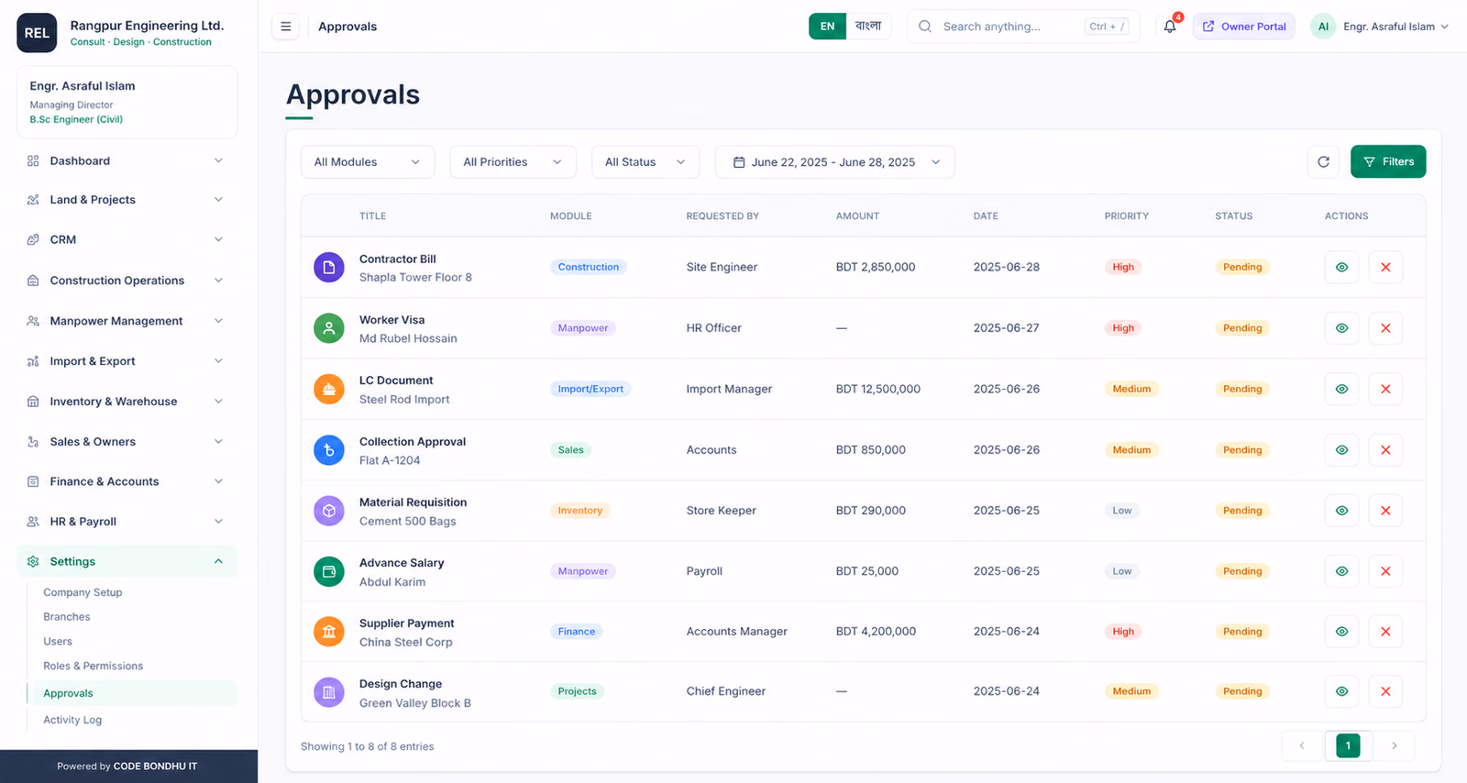Viewport: 1467px width, 783px height.
Task: Open the All Modules dropdown
Action: [x=367, y=162]
